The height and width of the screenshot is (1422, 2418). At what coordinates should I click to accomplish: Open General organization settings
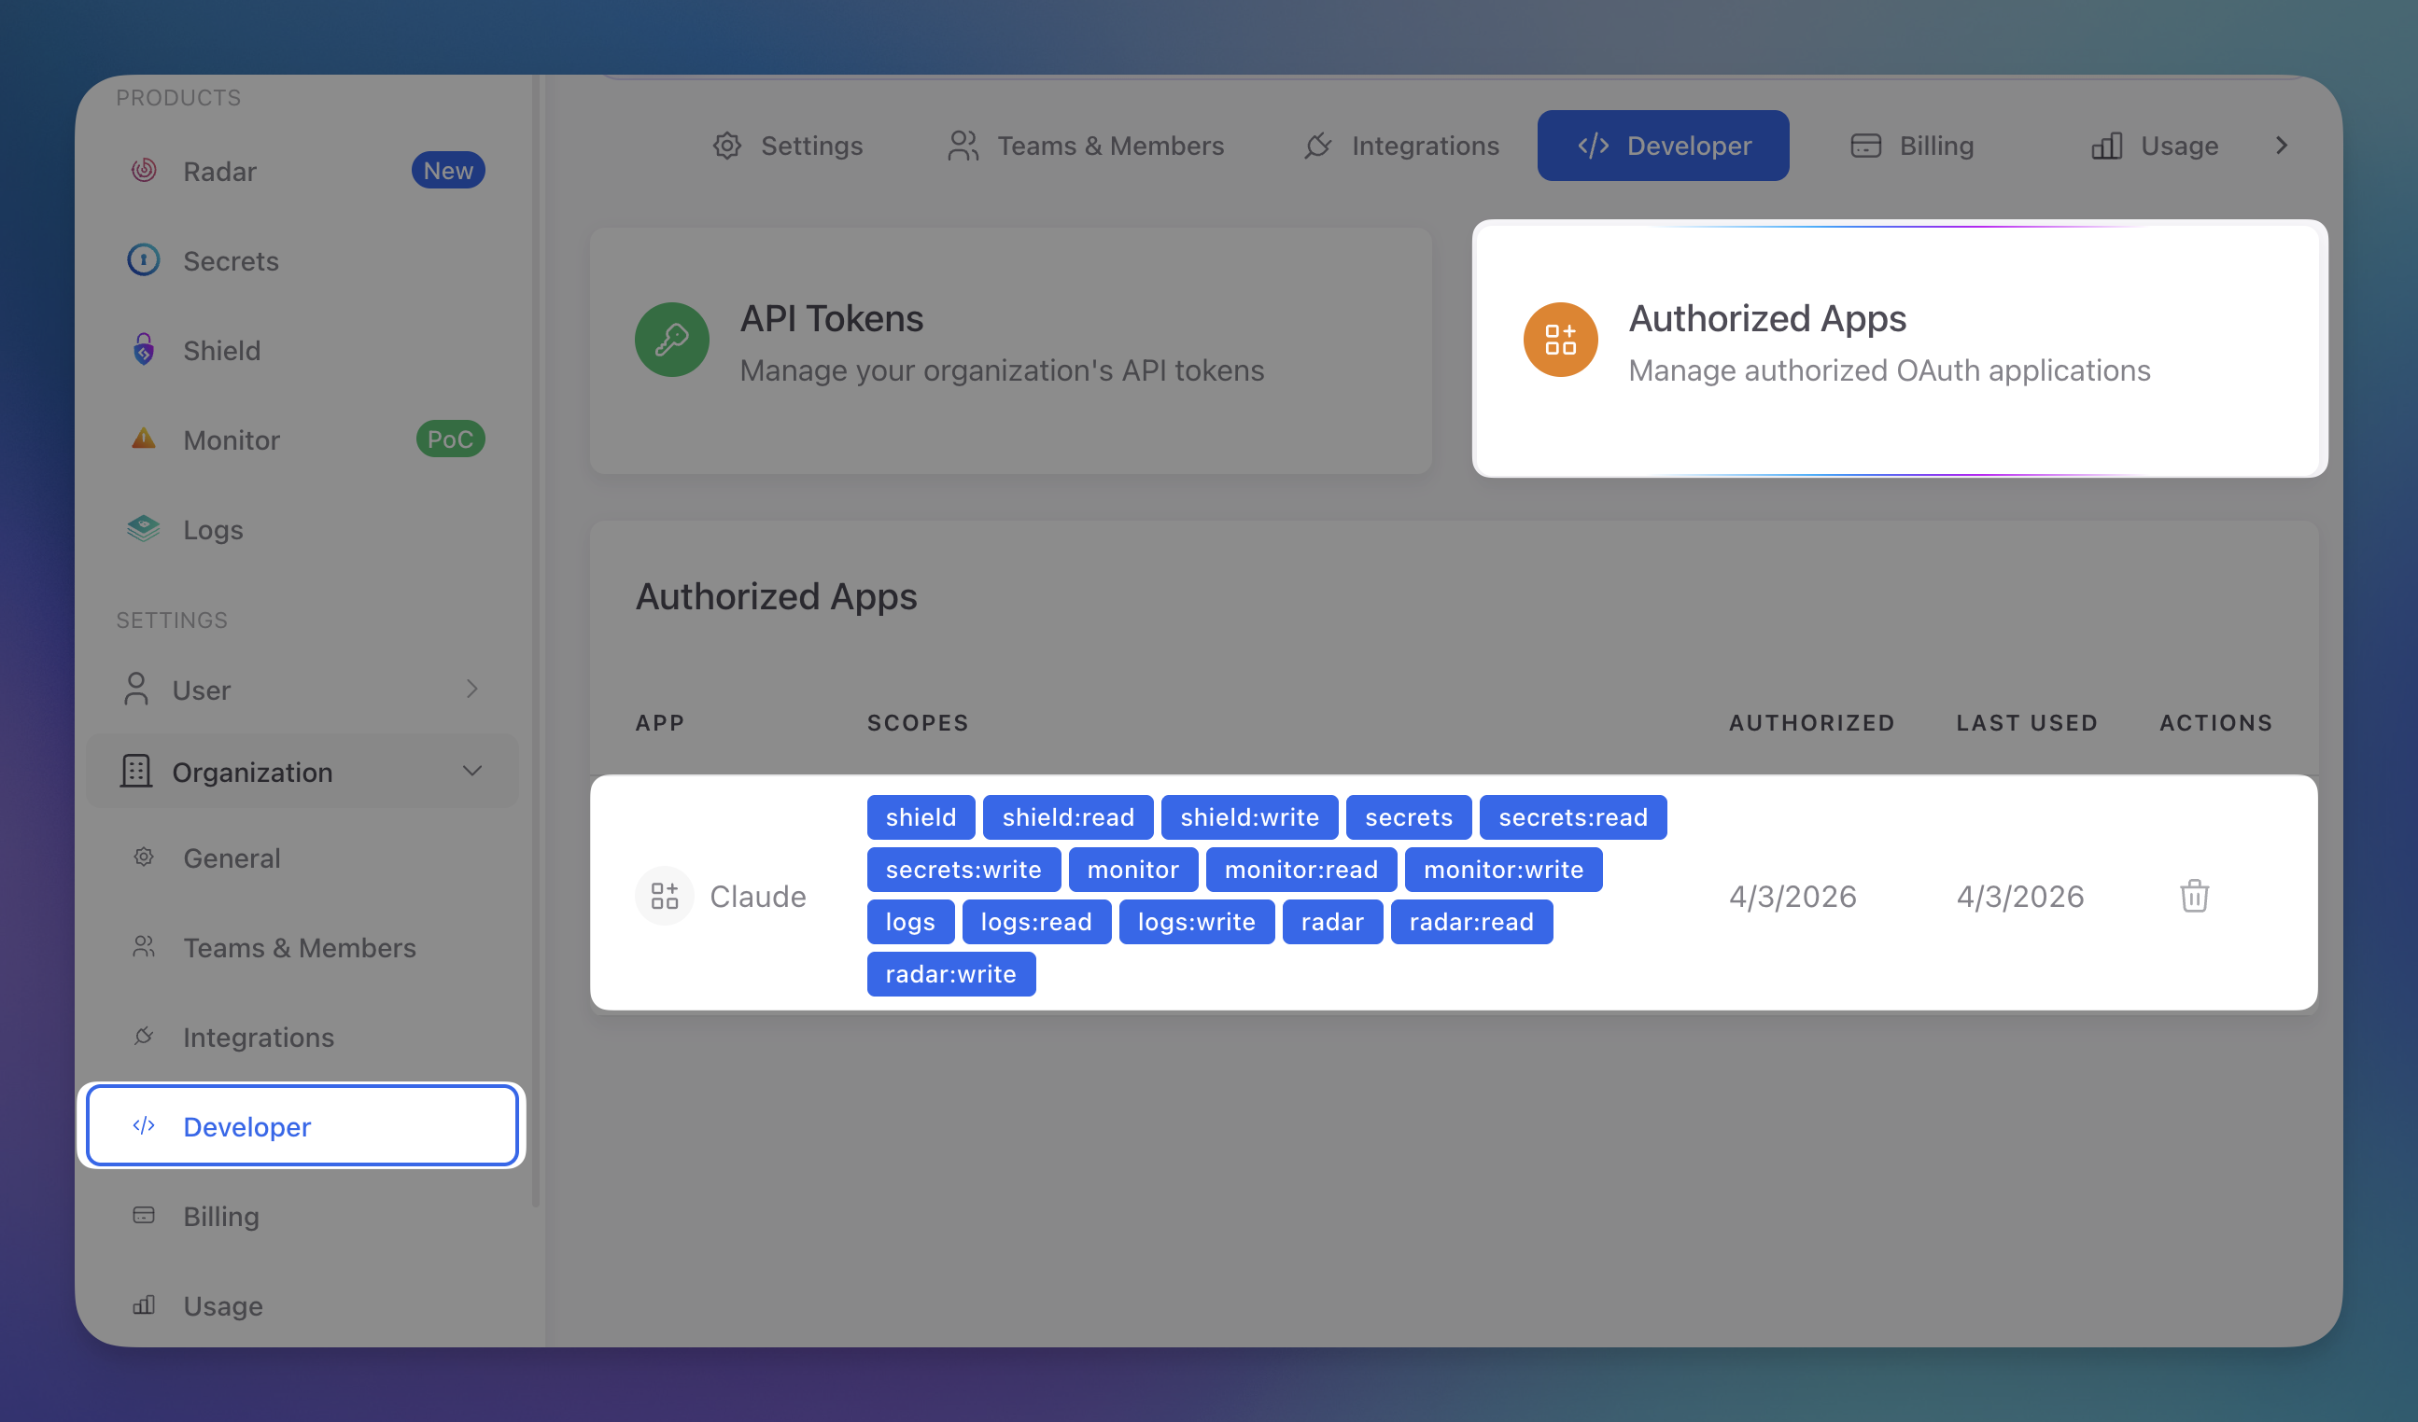[232, 857]
